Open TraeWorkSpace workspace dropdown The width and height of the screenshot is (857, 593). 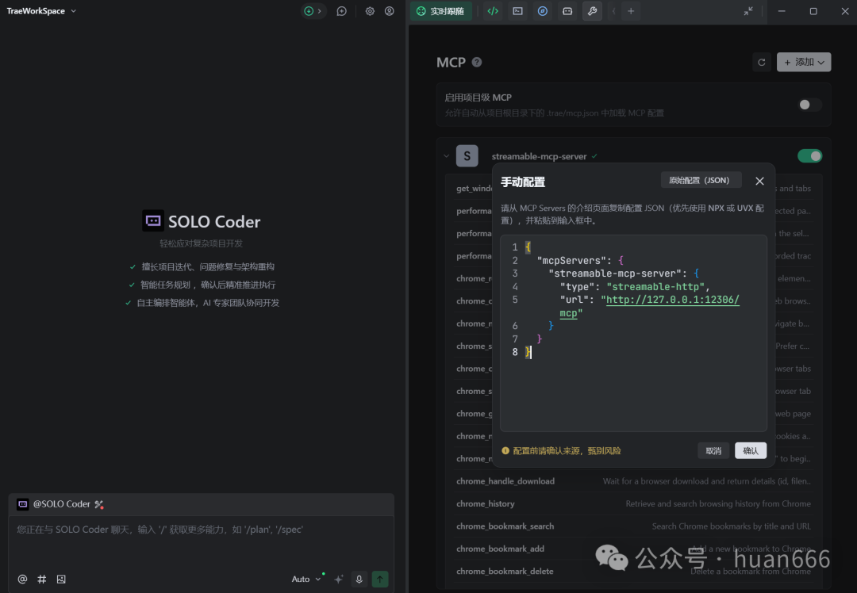[41, 11]
